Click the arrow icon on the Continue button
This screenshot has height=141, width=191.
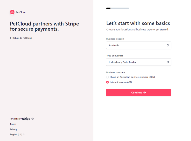[x=144, y=93]
